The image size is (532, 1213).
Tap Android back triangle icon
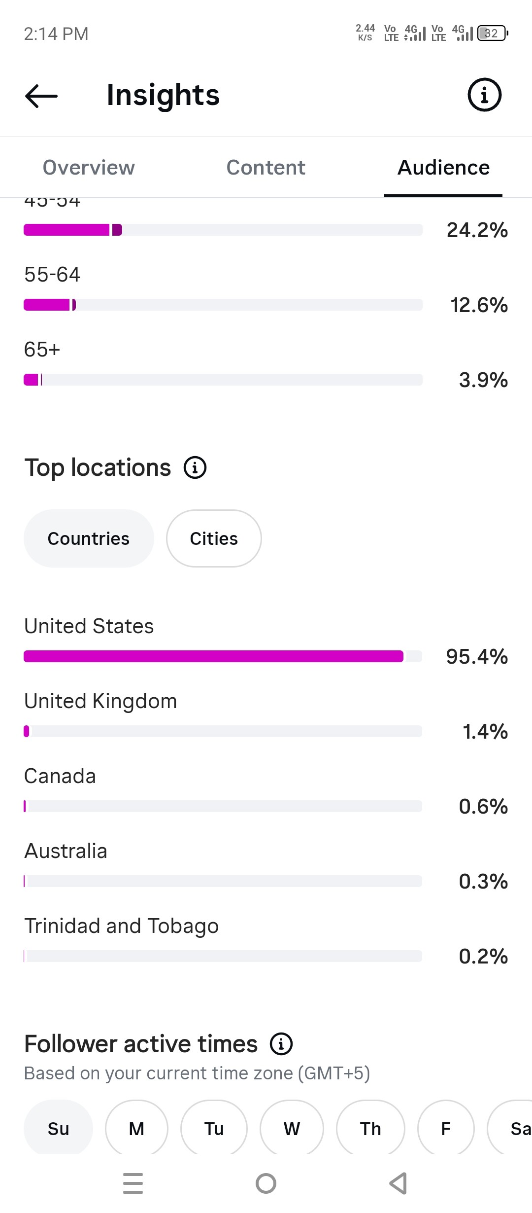coord(399,1183)
